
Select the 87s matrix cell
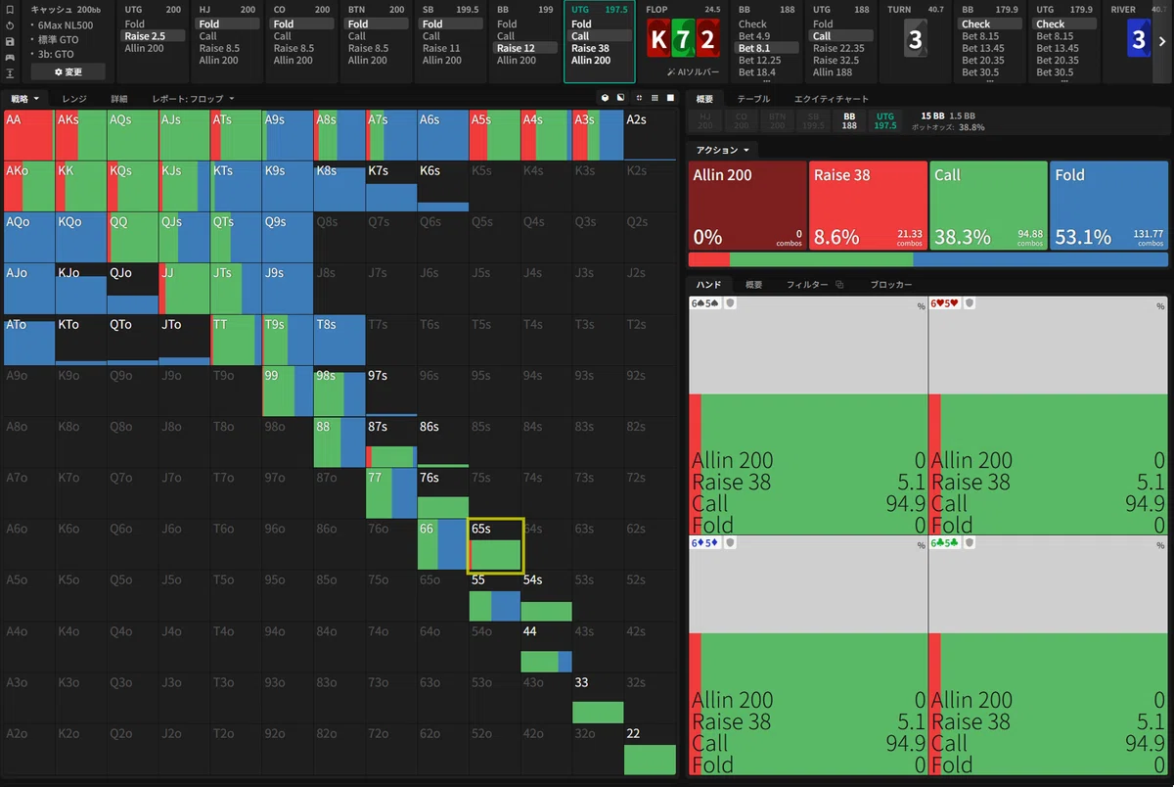(x=391, y=442)
